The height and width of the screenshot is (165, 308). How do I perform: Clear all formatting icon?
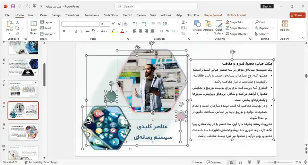click(126, 24)
